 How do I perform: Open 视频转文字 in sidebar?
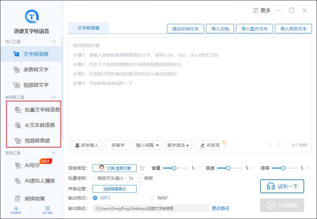pos(32,85)
